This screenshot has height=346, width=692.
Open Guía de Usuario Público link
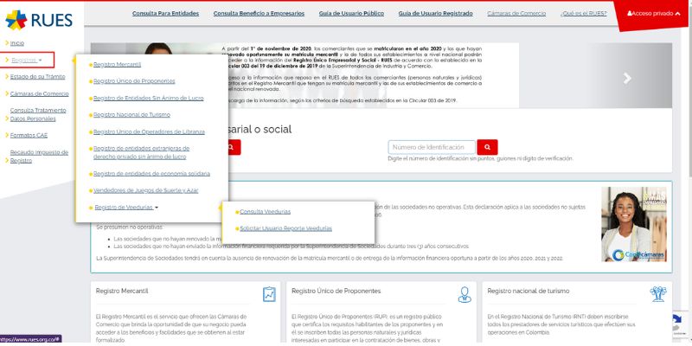coord(351,14)
